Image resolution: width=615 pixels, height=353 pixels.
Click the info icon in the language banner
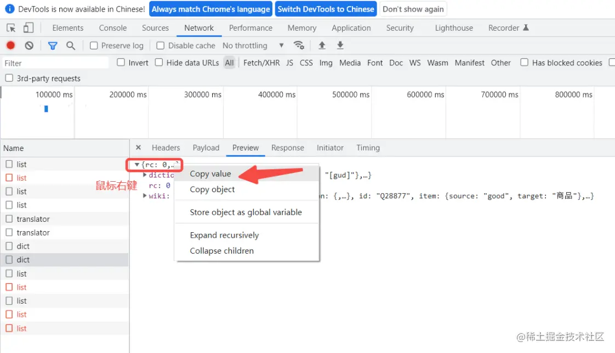coord(9,9)
